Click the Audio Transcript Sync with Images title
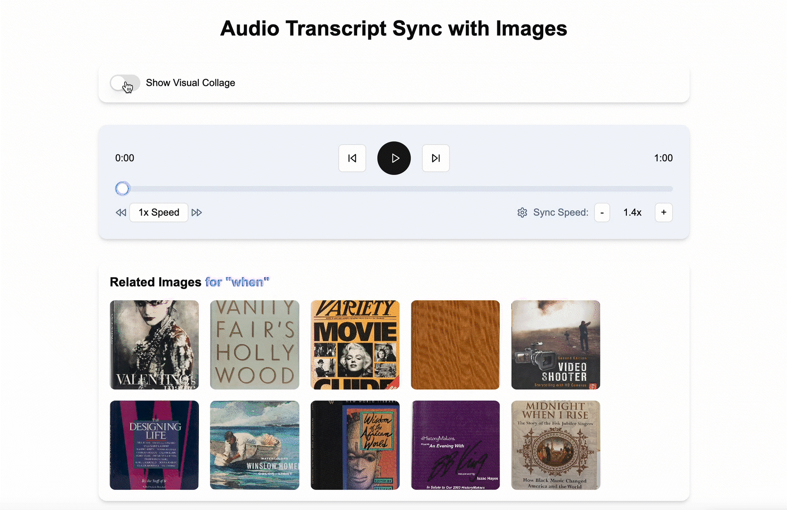Viewport: 787px width, 510px height. (x=394, y=28)
